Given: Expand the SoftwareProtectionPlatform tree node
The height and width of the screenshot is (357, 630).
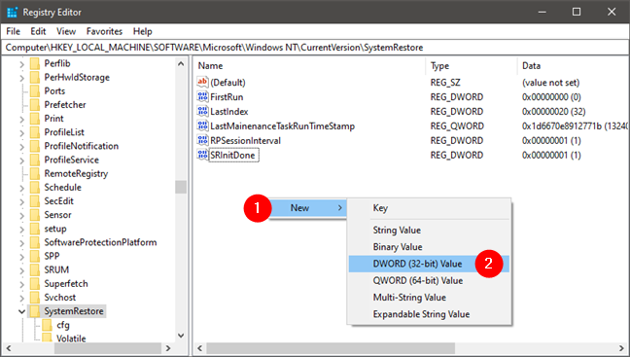Looking at the screenshot, I should coord(22,243).
